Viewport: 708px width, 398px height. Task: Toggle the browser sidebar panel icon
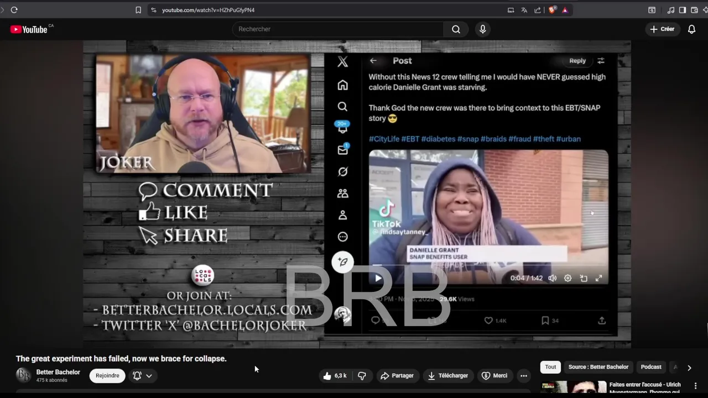(x=683, y=10)
